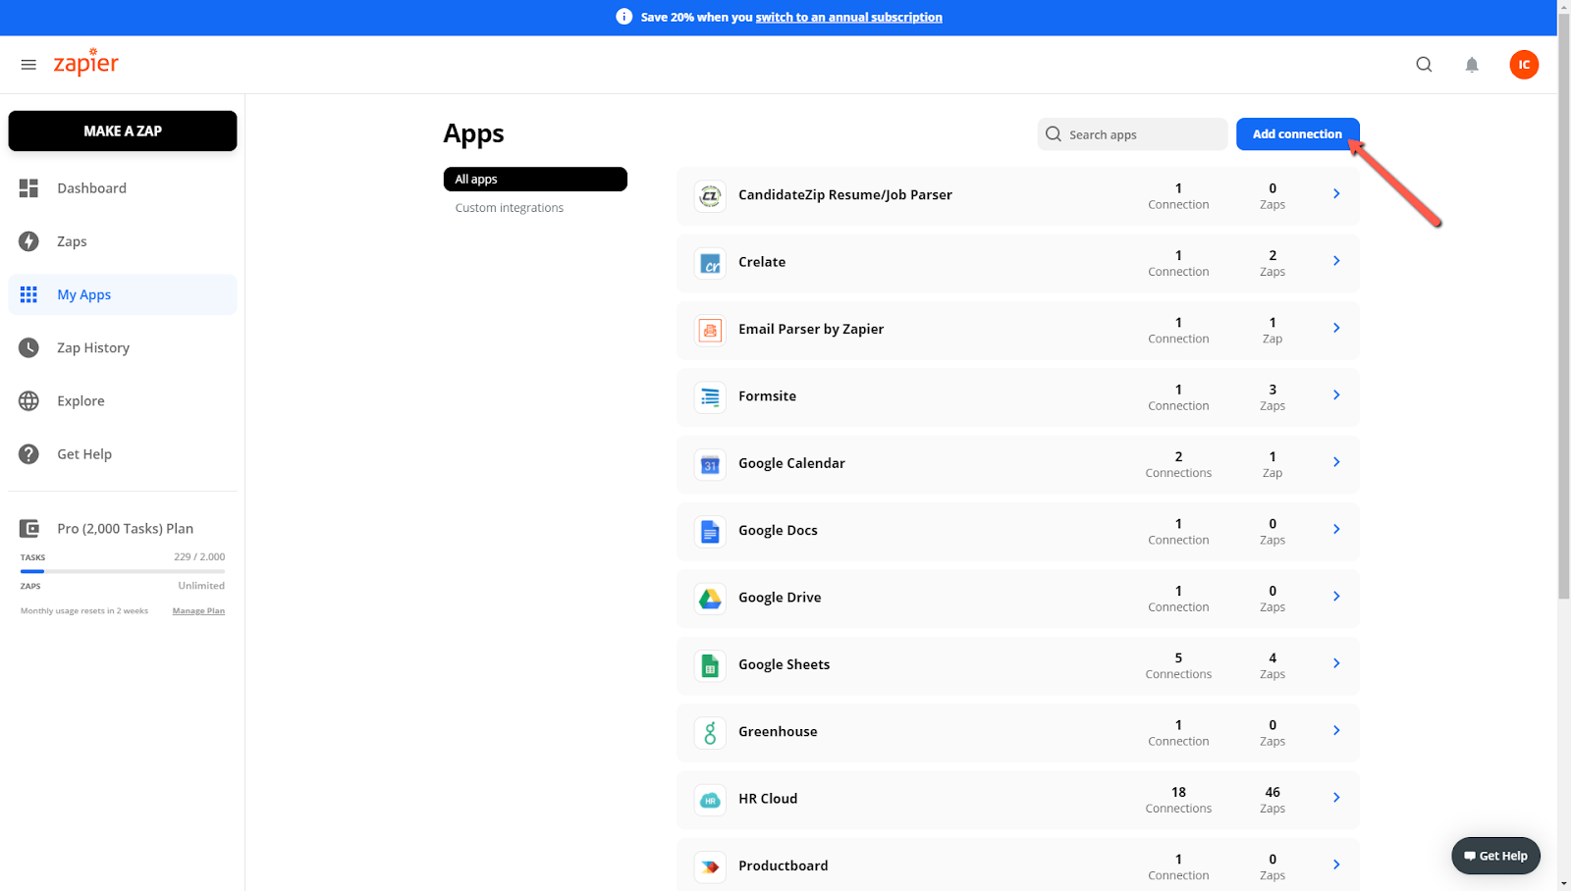This screenshot has height=891, width=1571.
Task: Expand the Formsite row chevron
Action: pos(1336,394)
